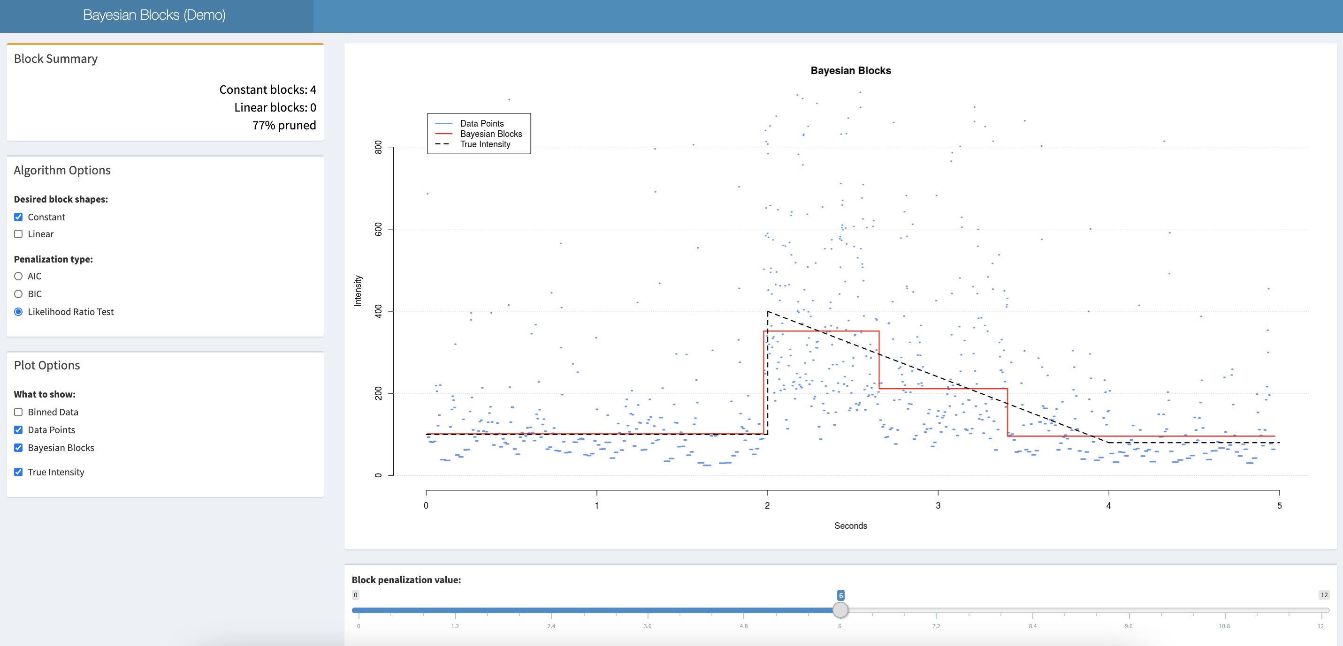The height and width of the screenshot is (646, 1343).
Task: Click the Bayesian Blocks (Demo) header title
Action: click(x=154, y=15)
